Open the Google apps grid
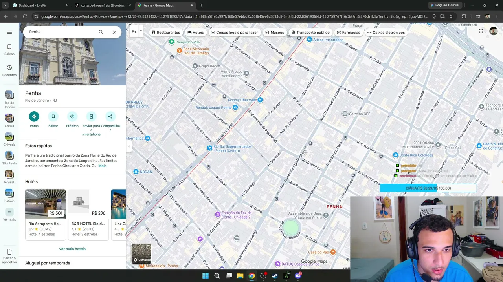This screenshot has height=282, width=503. [481, 31]
